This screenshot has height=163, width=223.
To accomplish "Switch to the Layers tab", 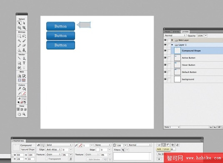I will point(185,32).
